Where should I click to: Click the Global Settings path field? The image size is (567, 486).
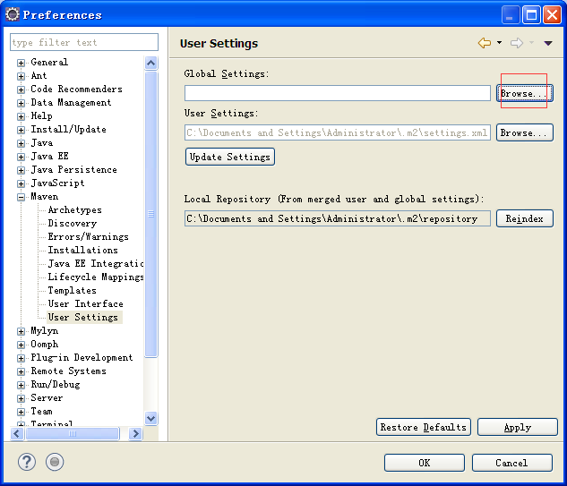coord(338,93)
